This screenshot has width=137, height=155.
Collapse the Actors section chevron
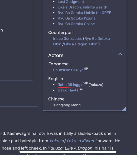pyautogui.click(x=120, y=54)
